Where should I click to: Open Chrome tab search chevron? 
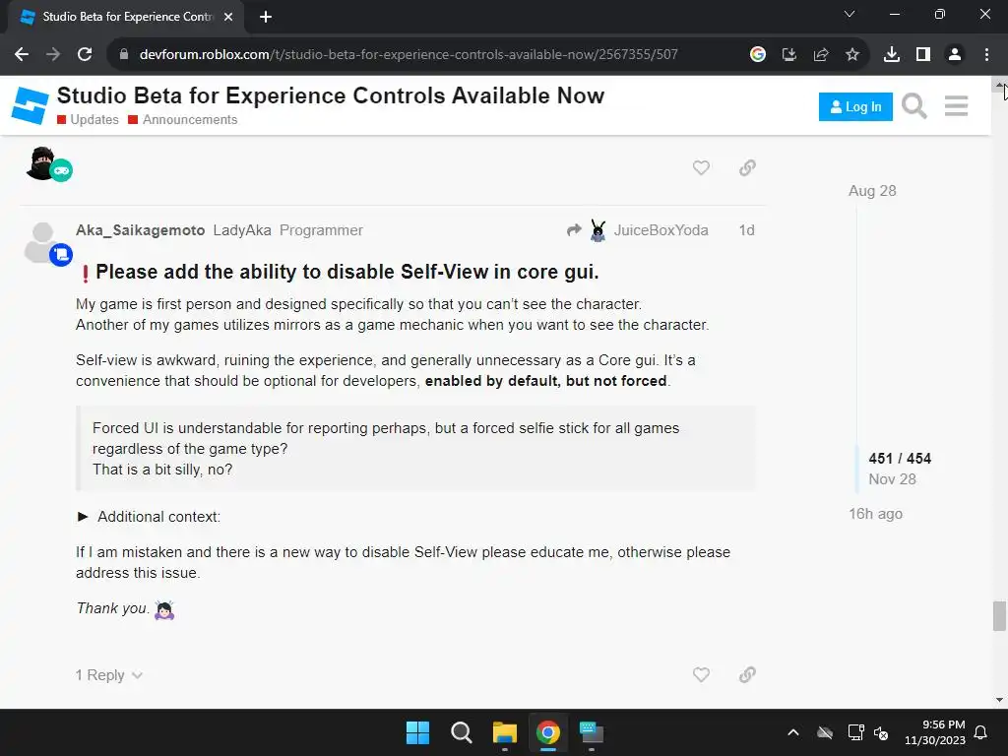click(850, 14)
